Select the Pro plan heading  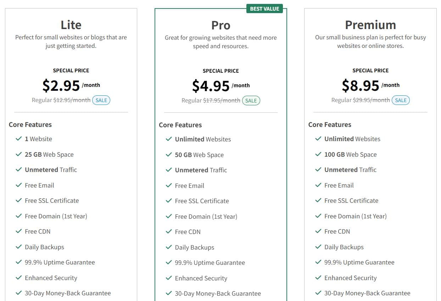pyautogui.click(x=220, y=25)
